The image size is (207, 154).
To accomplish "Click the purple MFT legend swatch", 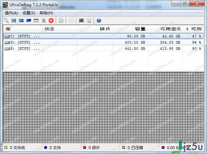I will click(163, 147).
